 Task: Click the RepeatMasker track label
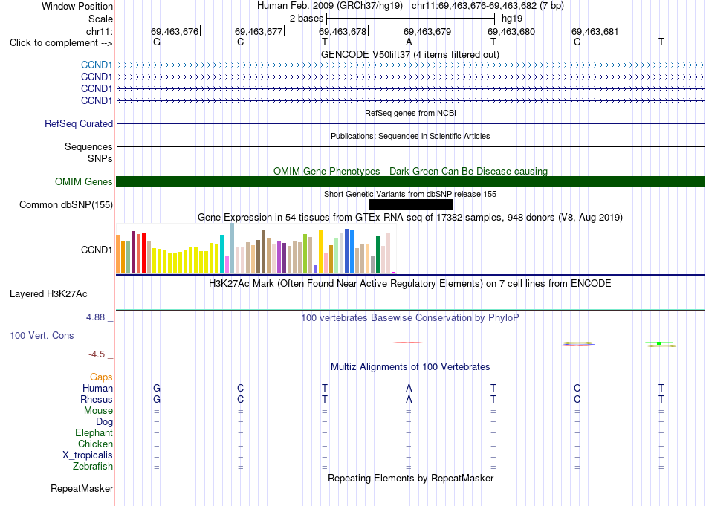pos(82,488)
